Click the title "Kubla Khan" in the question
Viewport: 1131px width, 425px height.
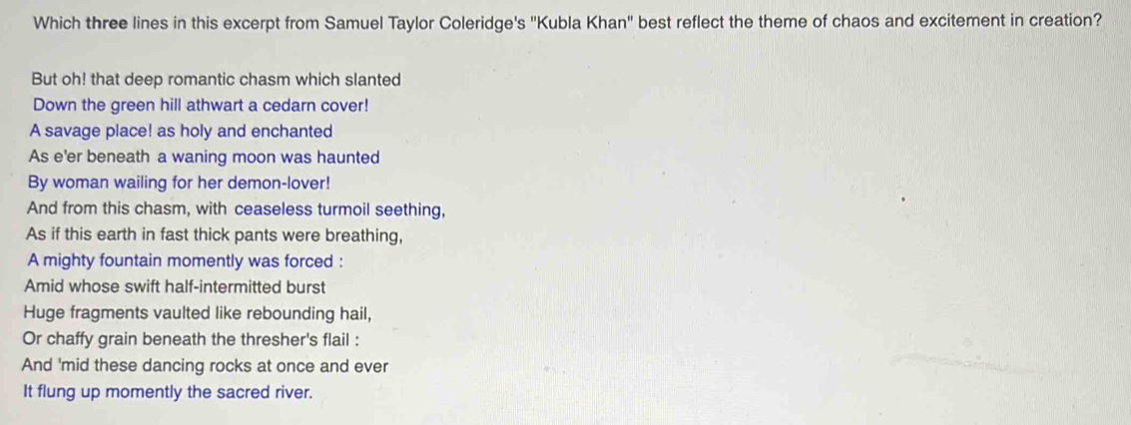(x=582, y=21)
